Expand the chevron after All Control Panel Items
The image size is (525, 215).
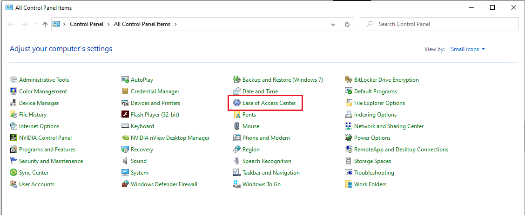click(x=176, y=24)
